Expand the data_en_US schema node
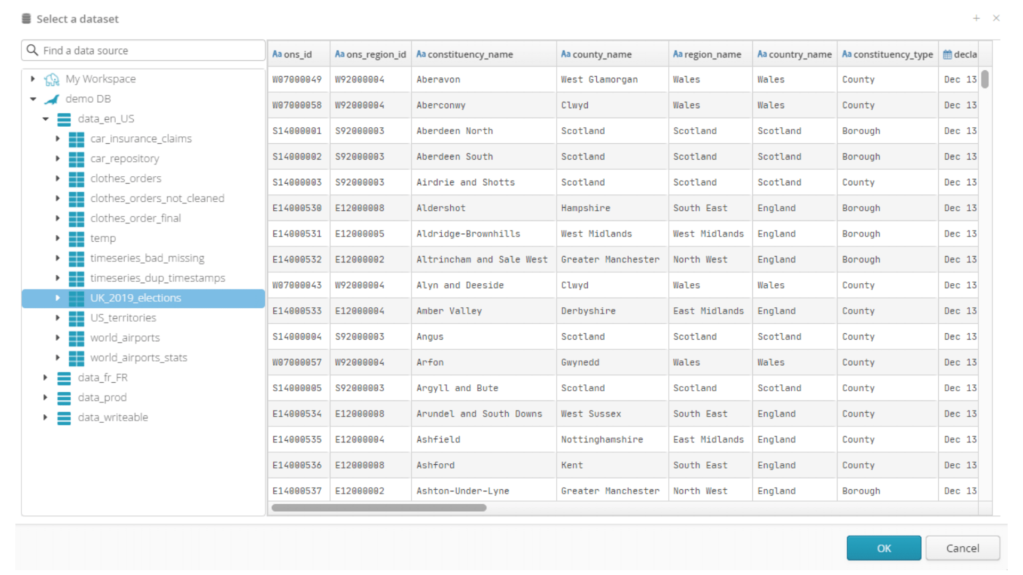This screenshot has width=1023, height=575. (44, 118)
